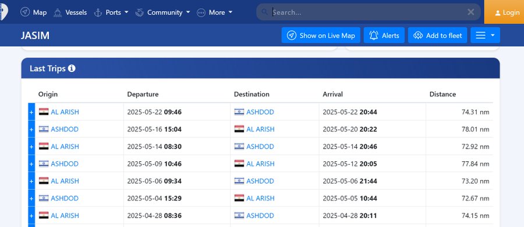Click the Israel flag beside first ASHDOD destination
Image resolution: width=524 pixels, height=227 pixels.
(239, 111)
